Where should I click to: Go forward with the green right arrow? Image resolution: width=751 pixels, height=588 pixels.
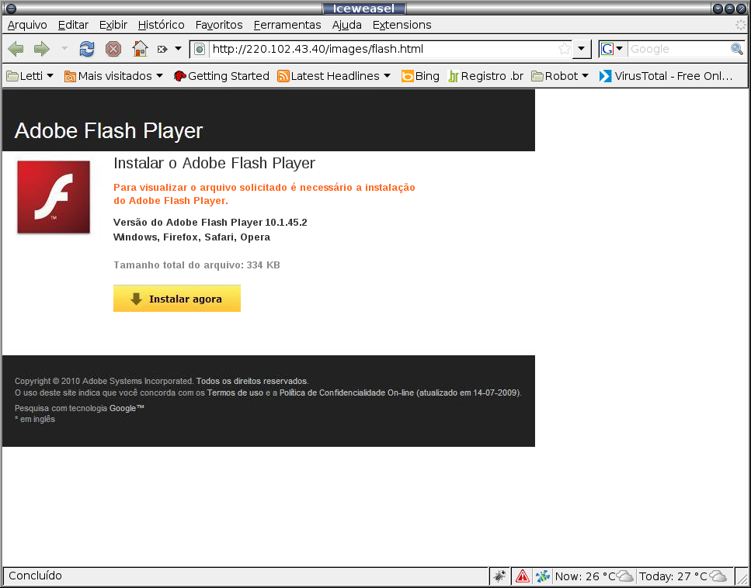point(42,49)
